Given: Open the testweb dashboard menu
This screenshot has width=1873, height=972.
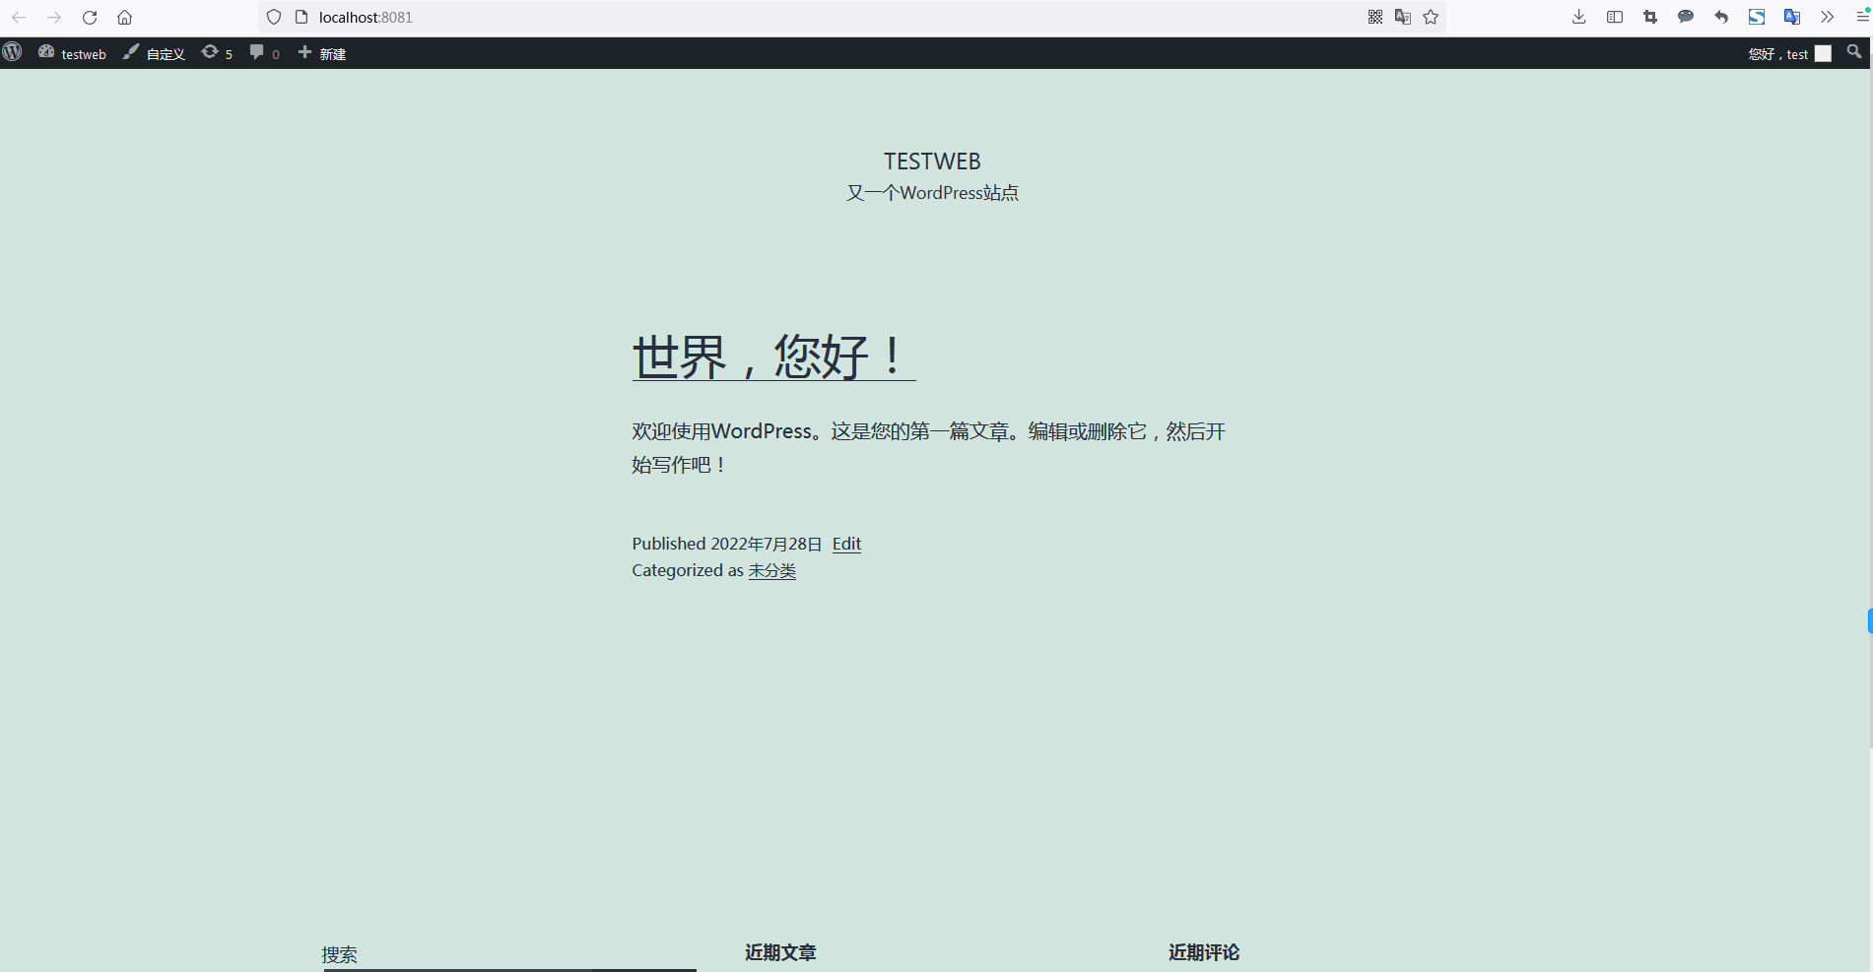Looking at the screenshot, I should pos(72,53).
